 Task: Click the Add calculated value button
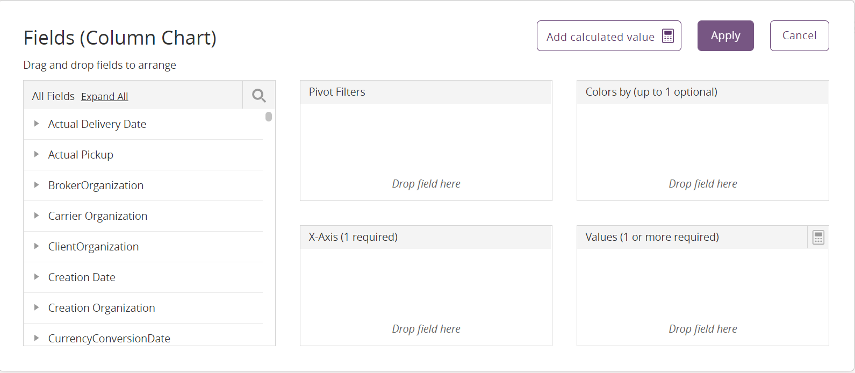[x=609, y=36]
